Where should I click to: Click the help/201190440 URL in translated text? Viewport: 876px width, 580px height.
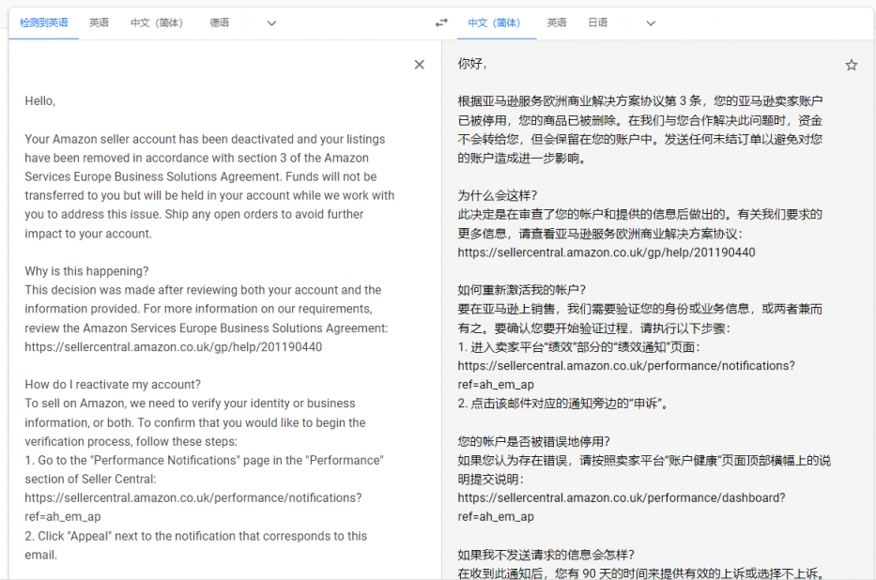pos(607,252)
